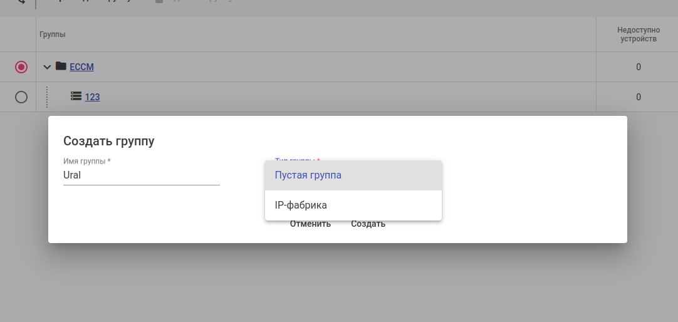678x322 pixels.
Task: Click the Создать группу dialog title
Action: [x=109, y=141]
